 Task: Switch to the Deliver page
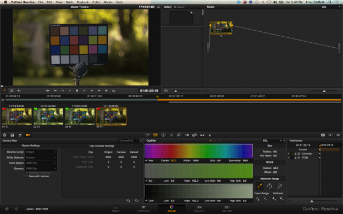227,209
